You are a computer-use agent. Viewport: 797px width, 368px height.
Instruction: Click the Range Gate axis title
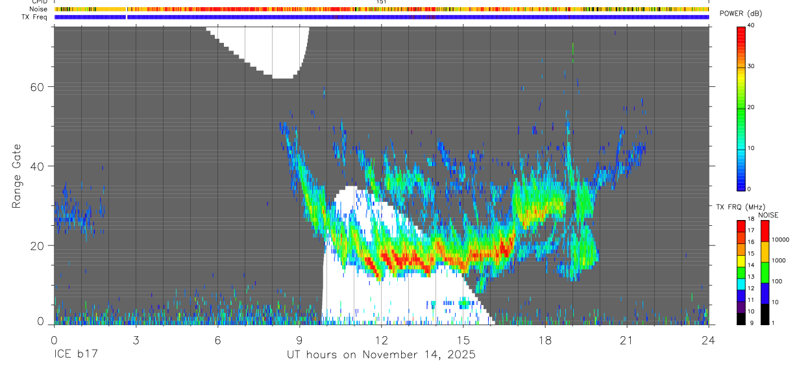point(17,175)
